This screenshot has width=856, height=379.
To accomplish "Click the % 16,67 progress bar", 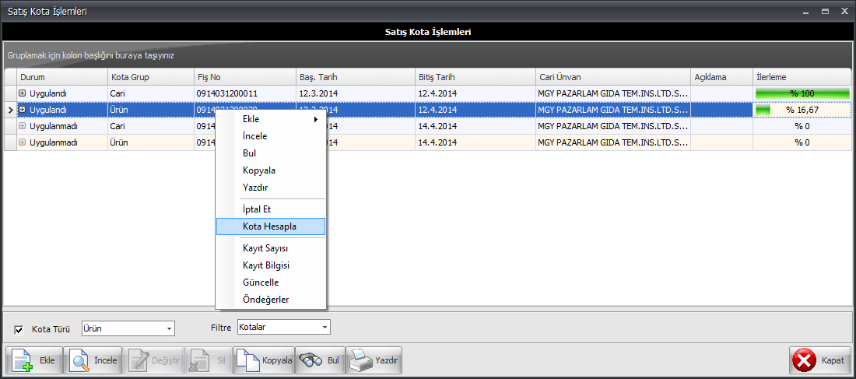I will tap(802, 110).
